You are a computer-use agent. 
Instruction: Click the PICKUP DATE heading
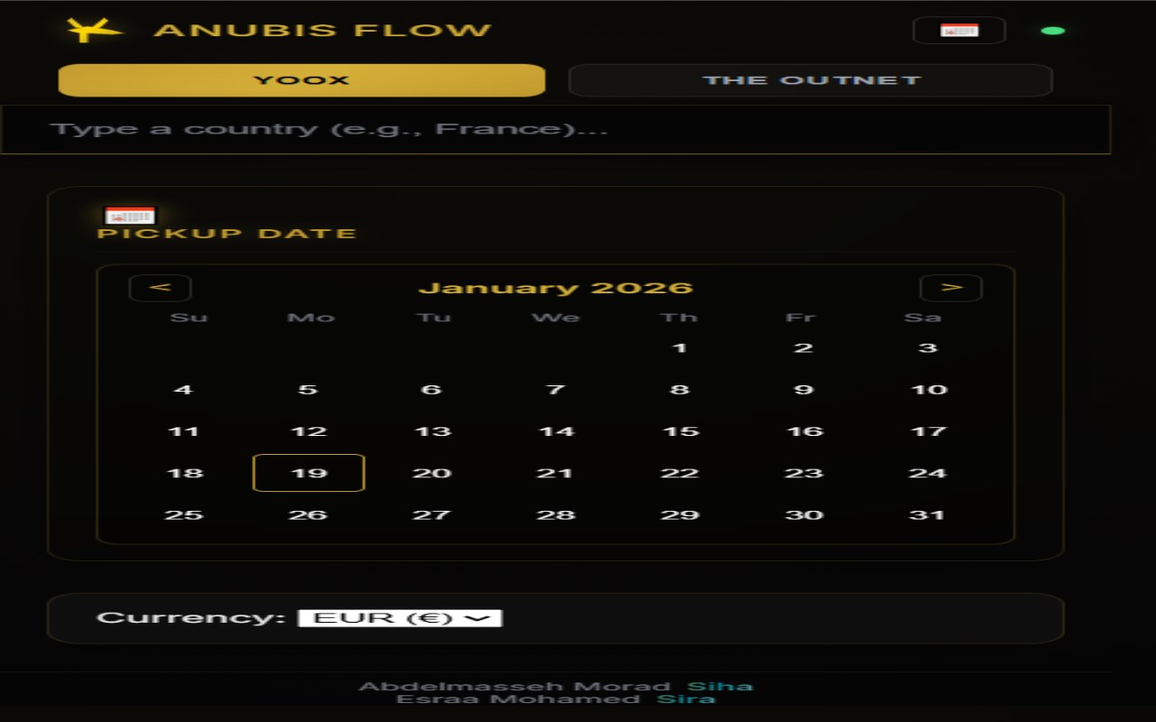(x=227, y=234)
